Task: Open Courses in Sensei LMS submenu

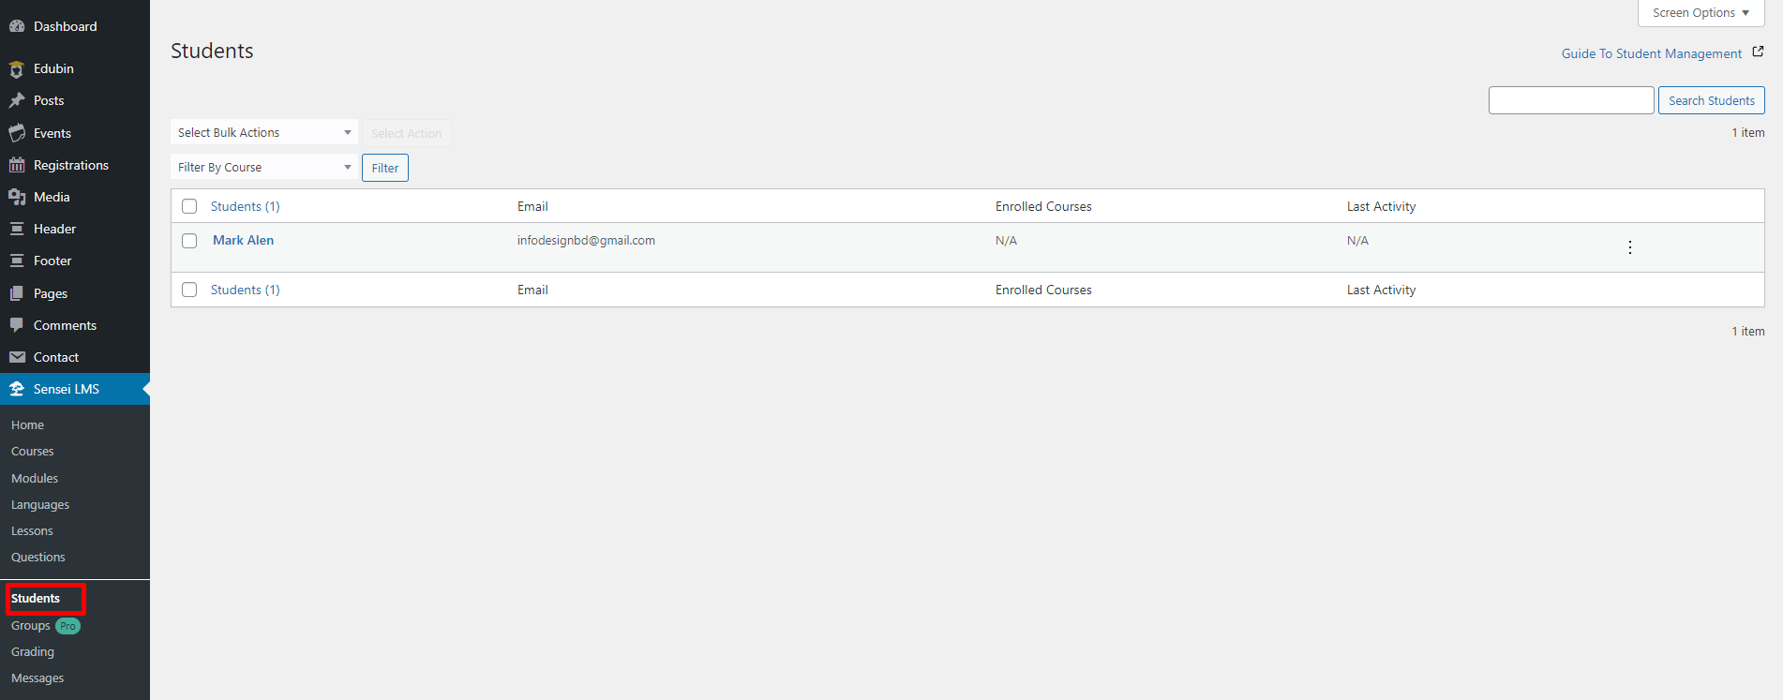Action: click(x=33, y=451)
